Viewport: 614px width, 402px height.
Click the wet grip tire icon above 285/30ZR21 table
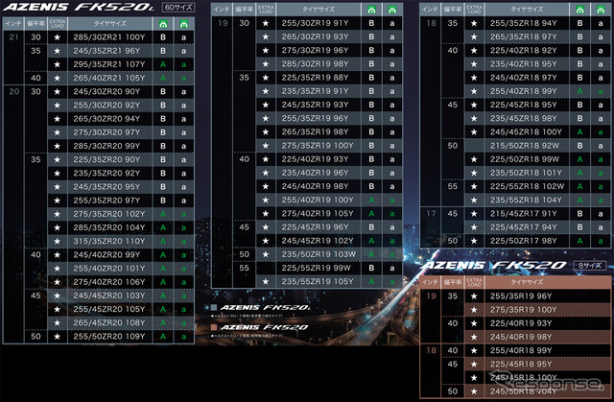183,24
